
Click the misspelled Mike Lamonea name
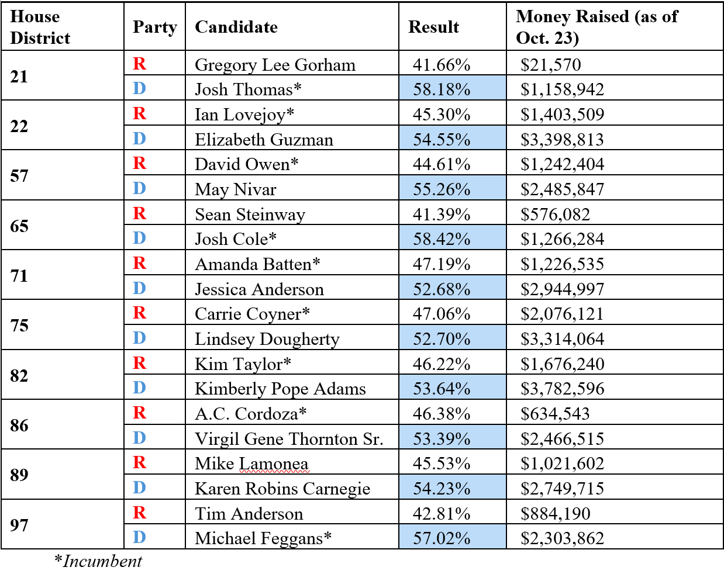tap(251, 464)
